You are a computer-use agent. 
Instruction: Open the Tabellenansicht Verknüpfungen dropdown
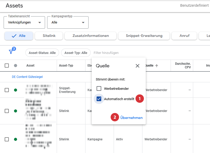24,22
